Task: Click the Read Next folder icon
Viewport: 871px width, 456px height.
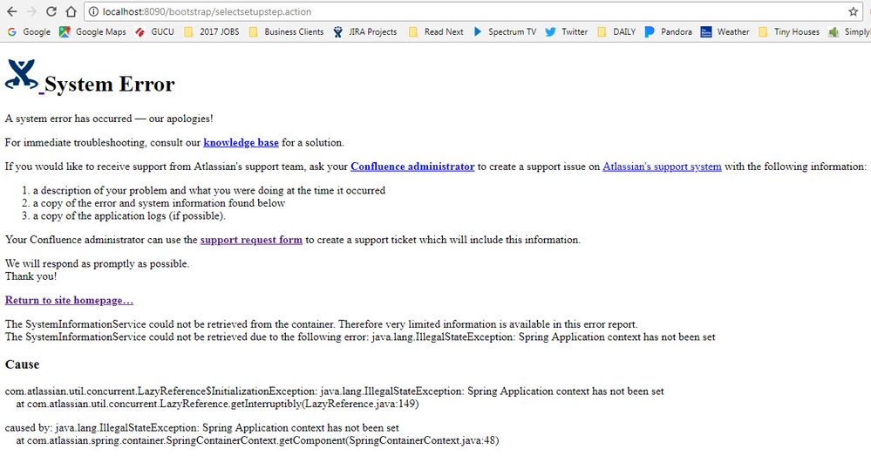Action: pos(412,32)
